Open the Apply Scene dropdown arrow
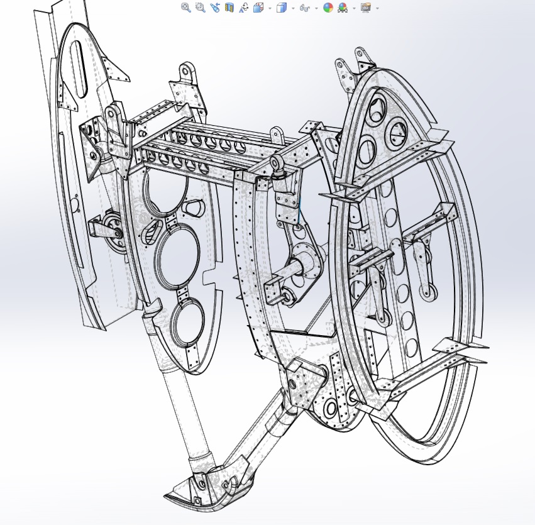 tap(354, 8)
